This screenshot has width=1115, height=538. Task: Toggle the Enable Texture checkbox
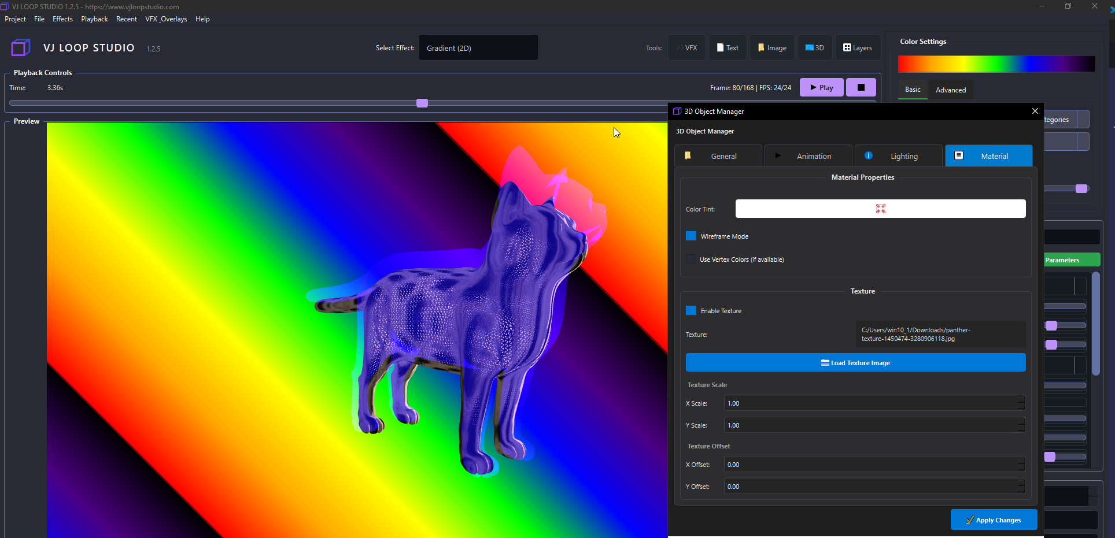pos(691,310)
